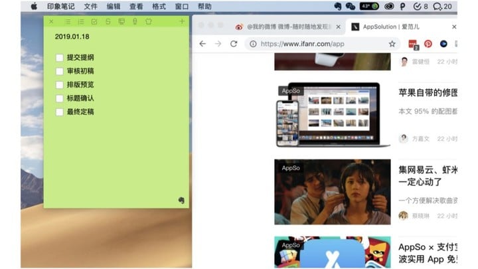Check the 排版预览 checkbox
Screen dimensions: 478x269
[60, 85]
